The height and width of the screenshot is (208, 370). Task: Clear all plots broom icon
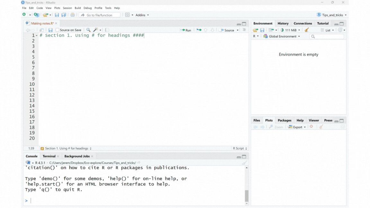[x=321, y=127]
